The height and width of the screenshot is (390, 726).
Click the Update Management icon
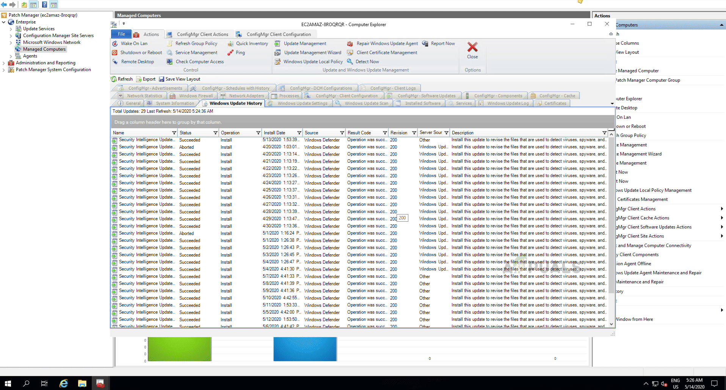(x=278, y=44)
